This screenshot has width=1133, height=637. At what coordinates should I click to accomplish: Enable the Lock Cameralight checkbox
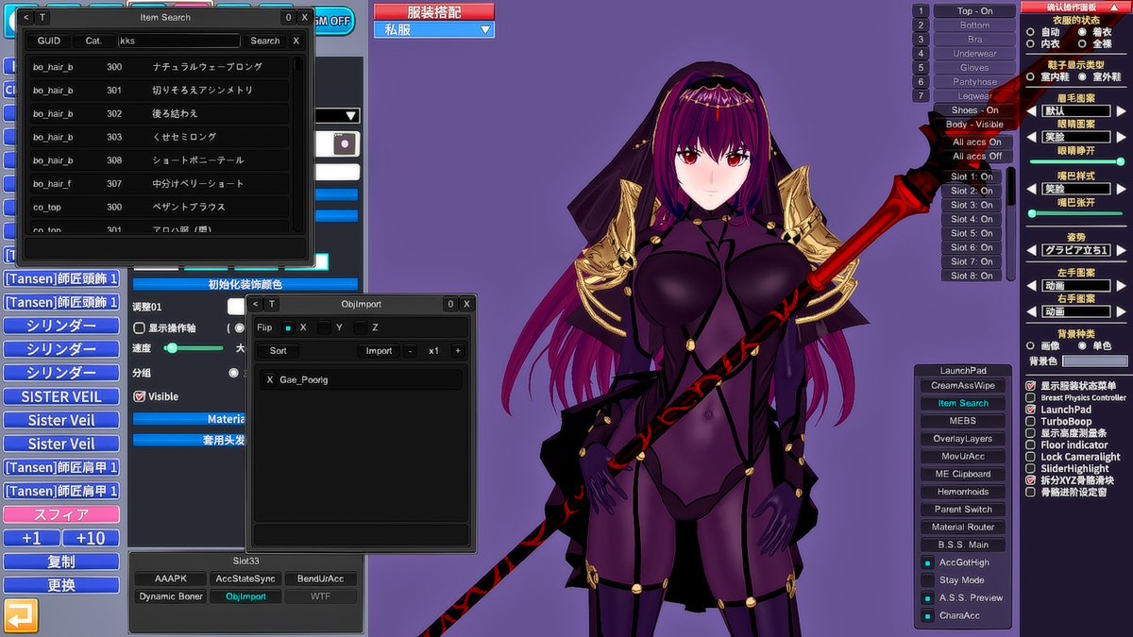point(1030,457)
